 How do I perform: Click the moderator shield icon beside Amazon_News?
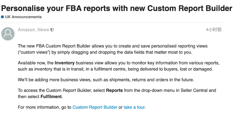tap(52, 30)
